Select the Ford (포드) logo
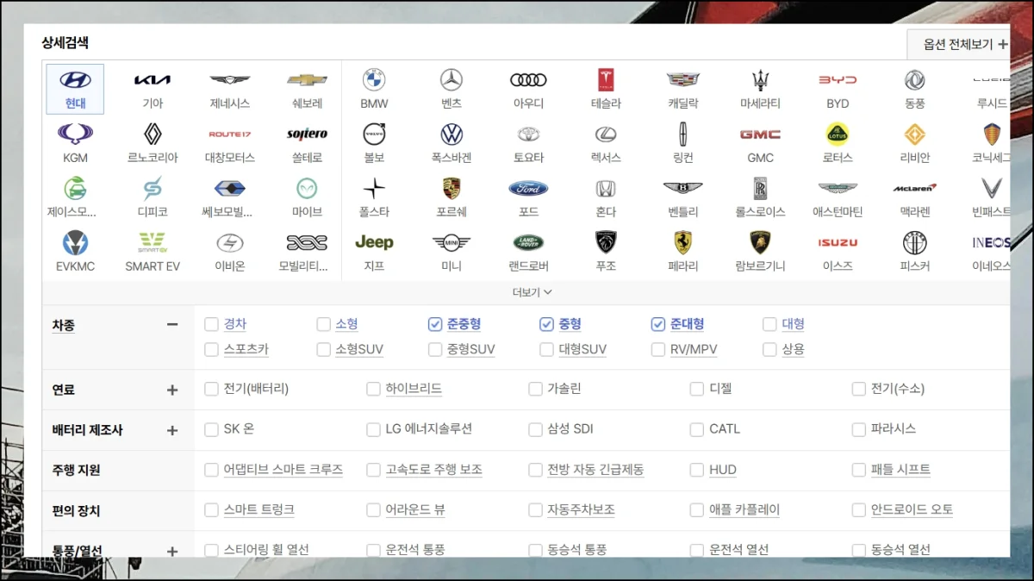 tap(529, 188)
